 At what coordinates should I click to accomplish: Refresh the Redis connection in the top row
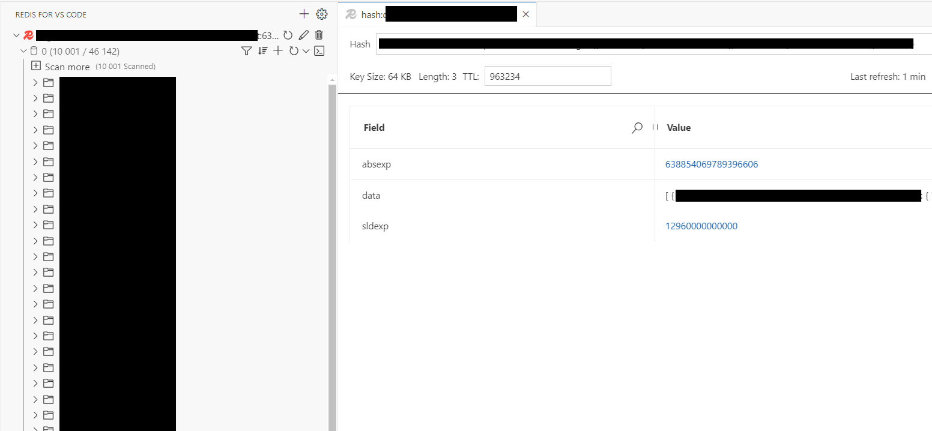pos(288,35)
